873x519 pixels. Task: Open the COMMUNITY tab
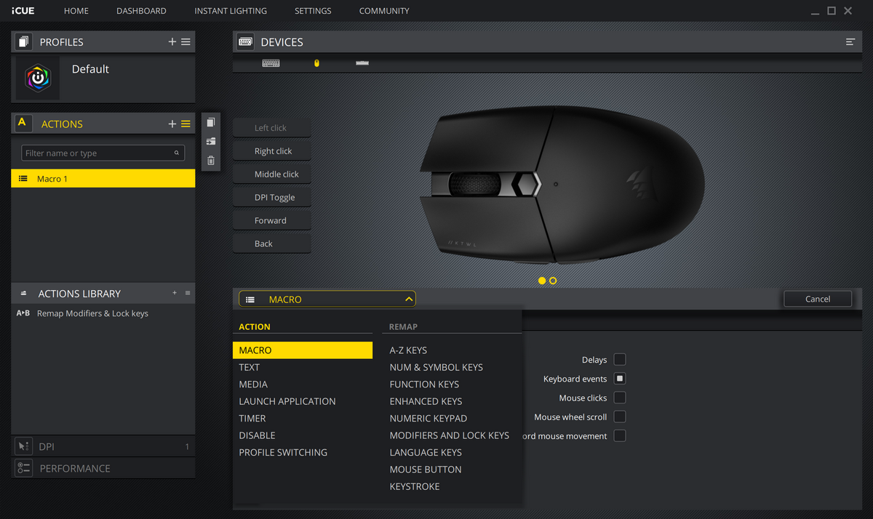point(384,11)
